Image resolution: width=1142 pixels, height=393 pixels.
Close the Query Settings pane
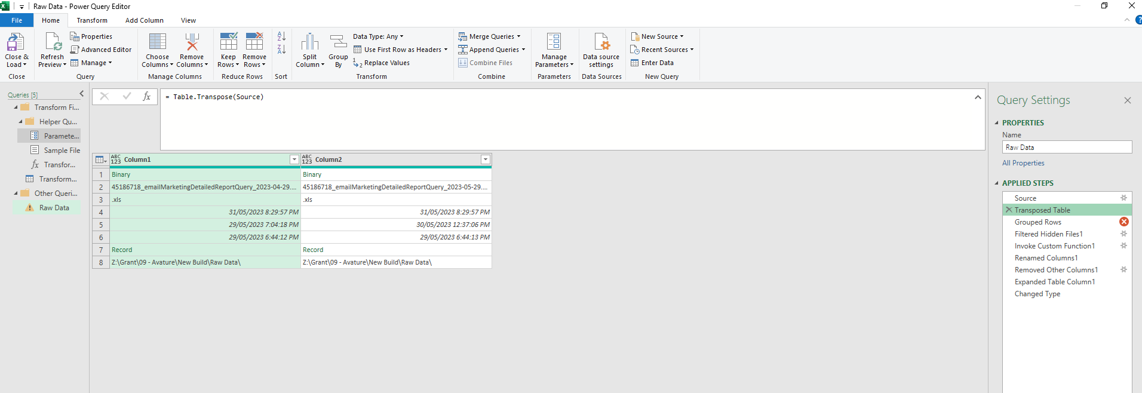pos(1128,100)
